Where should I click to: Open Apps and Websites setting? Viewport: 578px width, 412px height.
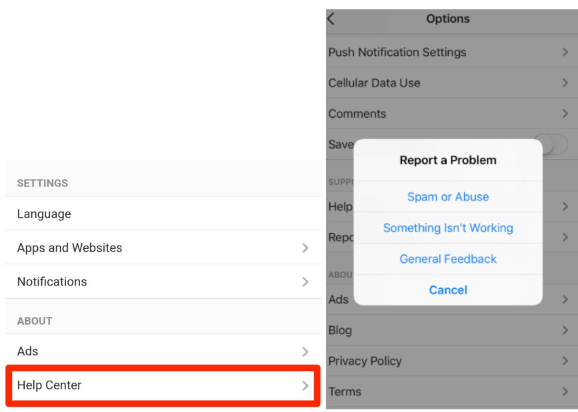(163, 248)
